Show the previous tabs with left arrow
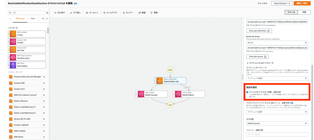 [x=10, y=19]
